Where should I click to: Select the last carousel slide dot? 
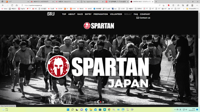point(103,102)
